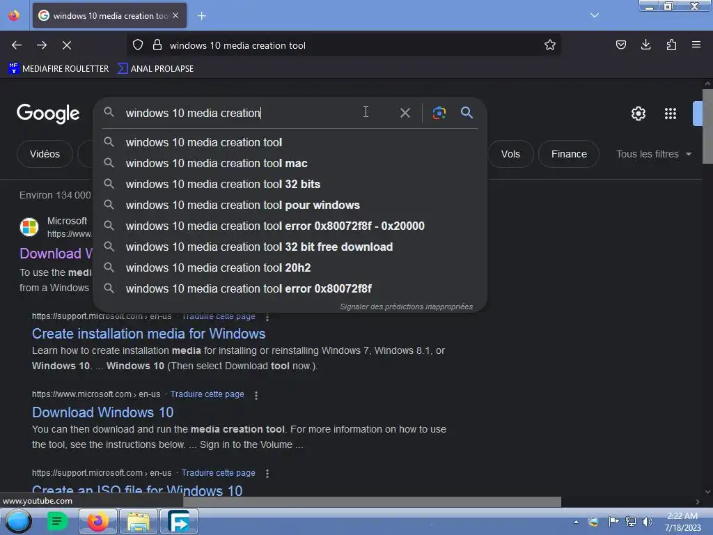Choose suggestion ending with 20h2
713x535 pixels.
point(290,268)
